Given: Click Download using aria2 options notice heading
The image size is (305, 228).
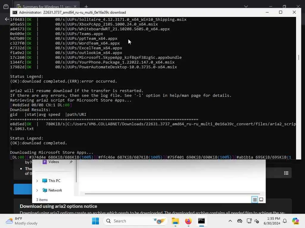Looking at the screenshot, I should coord(58,206).
